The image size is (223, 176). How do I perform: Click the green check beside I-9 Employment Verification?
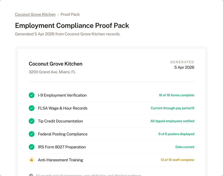[x=32, y=95]
